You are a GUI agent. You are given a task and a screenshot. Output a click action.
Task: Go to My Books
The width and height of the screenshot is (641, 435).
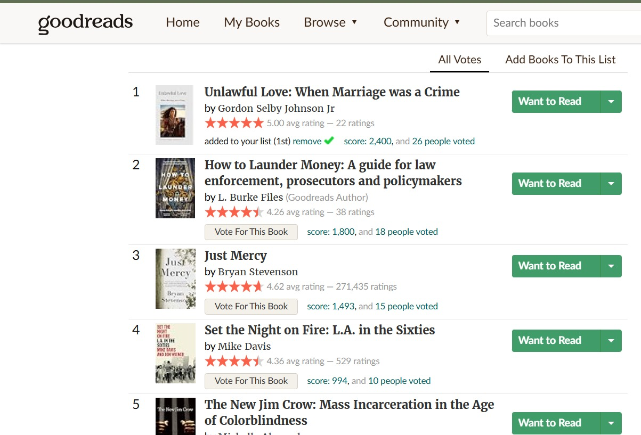[251, 22]
